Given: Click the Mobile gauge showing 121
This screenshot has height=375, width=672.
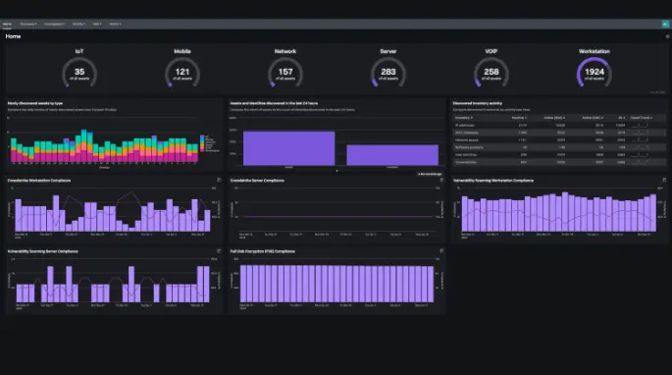Looking at the screenshot, I should coord(182,72).
